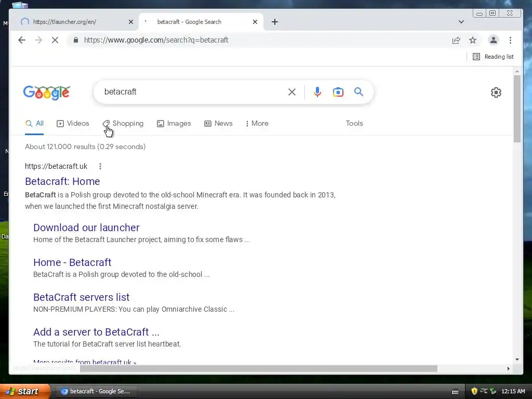Click the forward navigation arrow
The image size is (532, 399).
[38, 40]
